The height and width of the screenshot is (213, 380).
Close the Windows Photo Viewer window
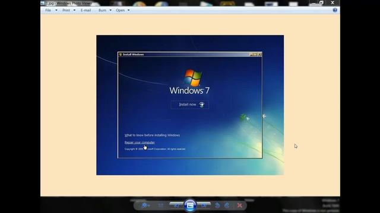click(x=332, y=2)
